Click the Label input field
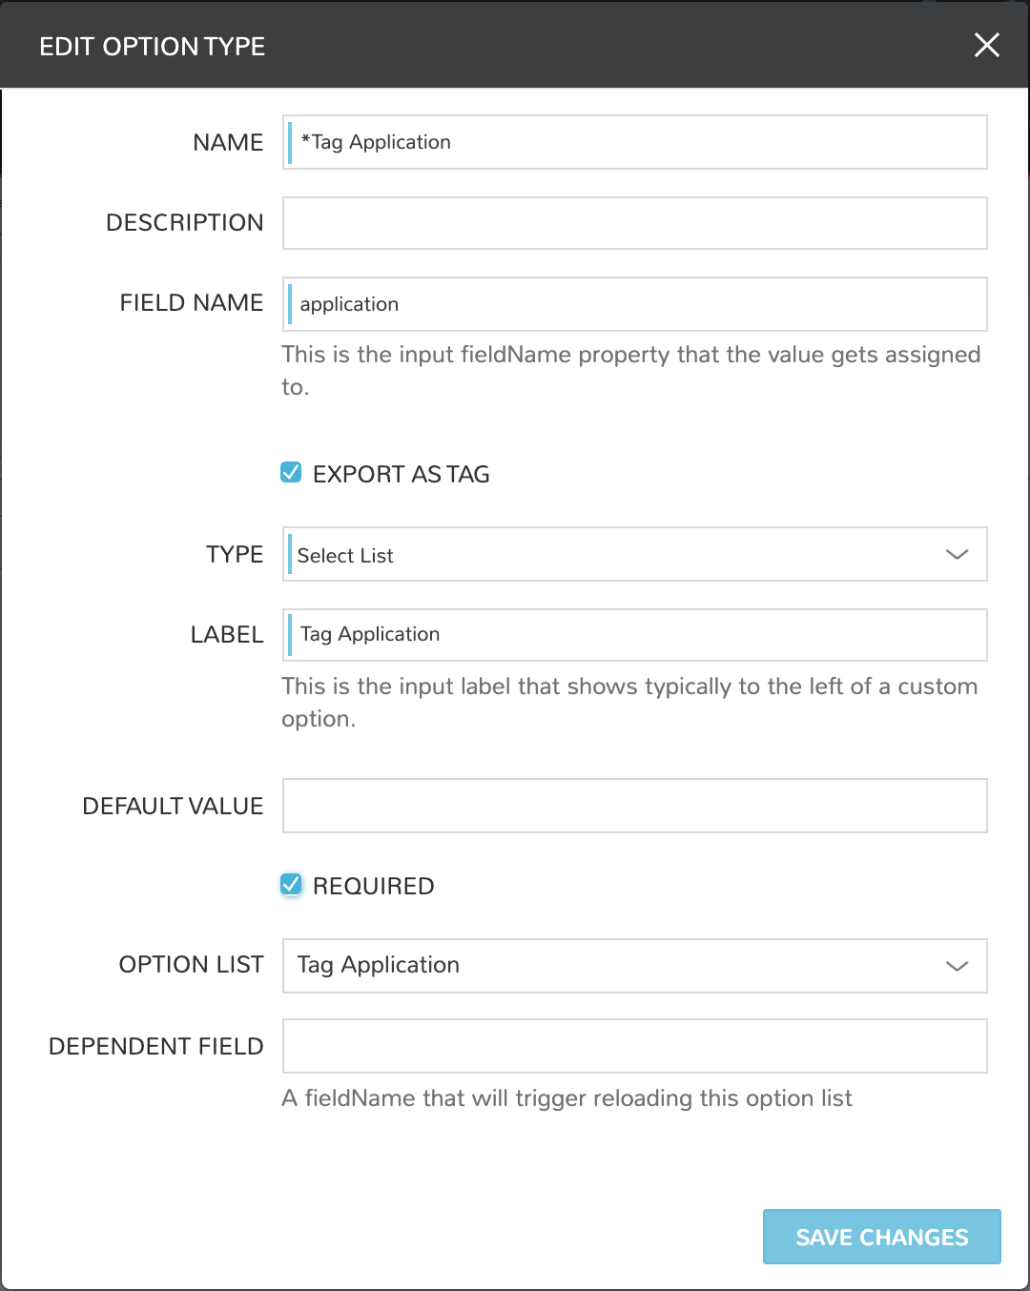The width and height of the screenshot is (1030, 1291). pyautogui.click(x=635, y=635)
